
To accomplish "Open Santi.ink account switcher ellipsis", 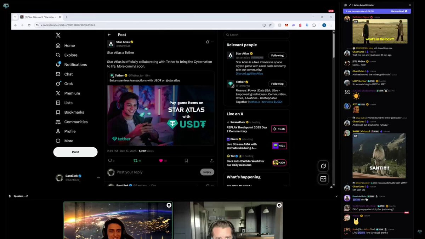I will pos(98,178).
